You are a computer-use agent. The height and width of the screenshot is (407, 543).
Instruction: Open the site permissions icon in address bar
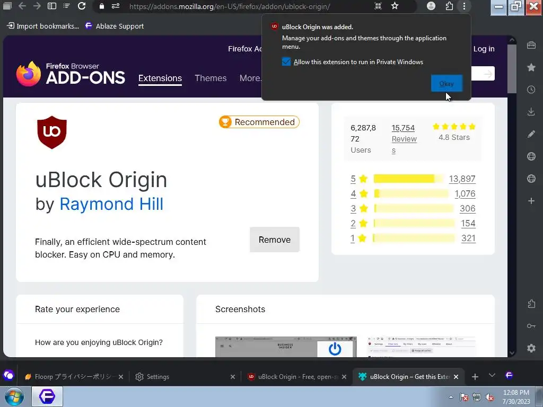[x=116, y=6]
